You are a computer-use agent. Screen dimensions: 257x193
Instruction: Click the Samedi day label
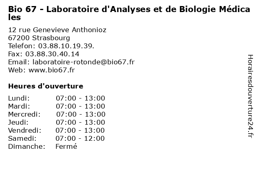tap(22, 138)
